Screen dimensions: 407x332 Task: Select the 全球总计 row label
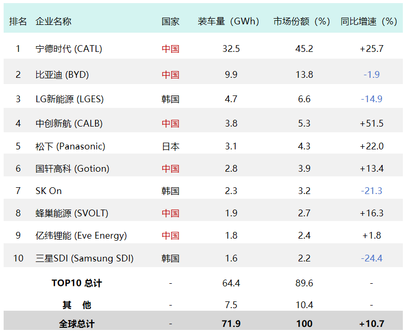pyautogui.click(x=77, y=324)
